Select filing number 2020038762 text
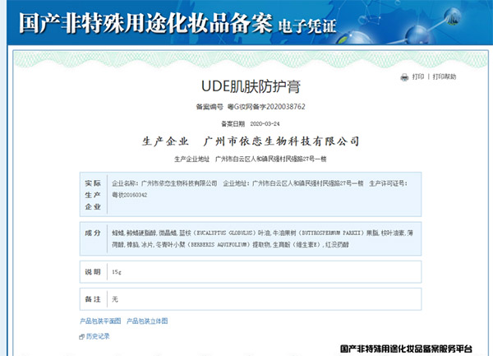The image size is (493, 356). coord(285,107)
